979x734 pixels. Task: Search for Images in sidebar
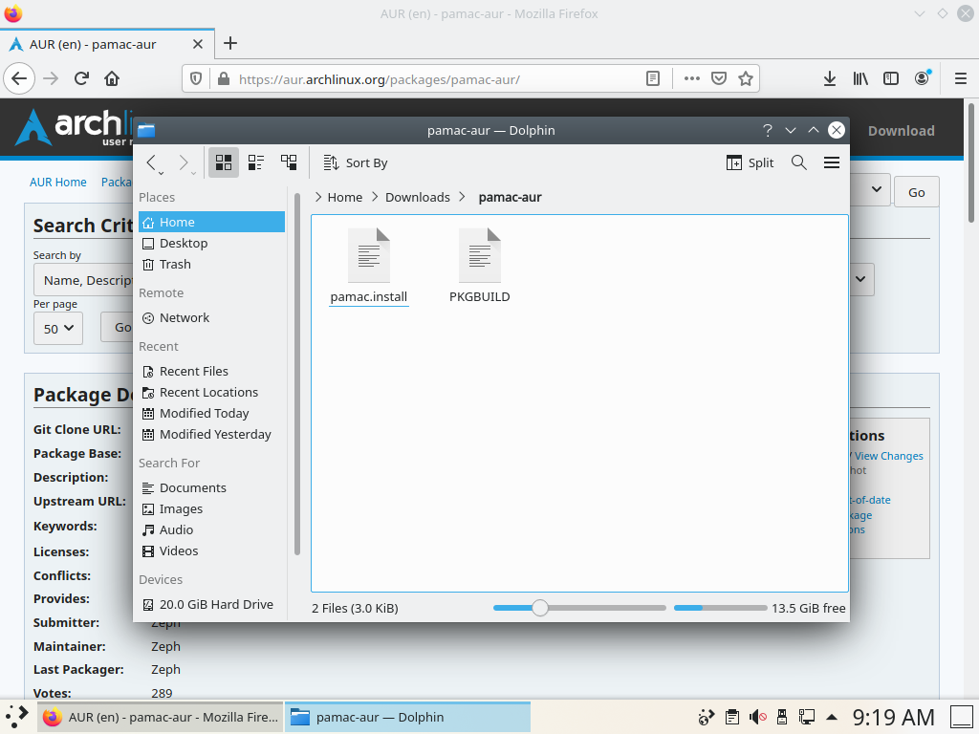pos(211,509)
